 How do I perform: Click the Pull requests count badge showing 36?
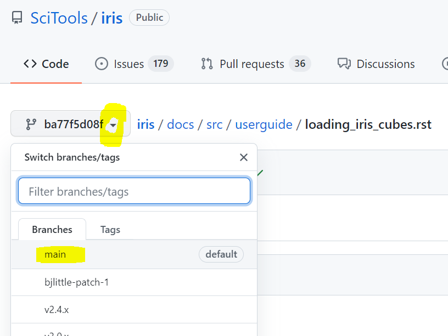300,64
